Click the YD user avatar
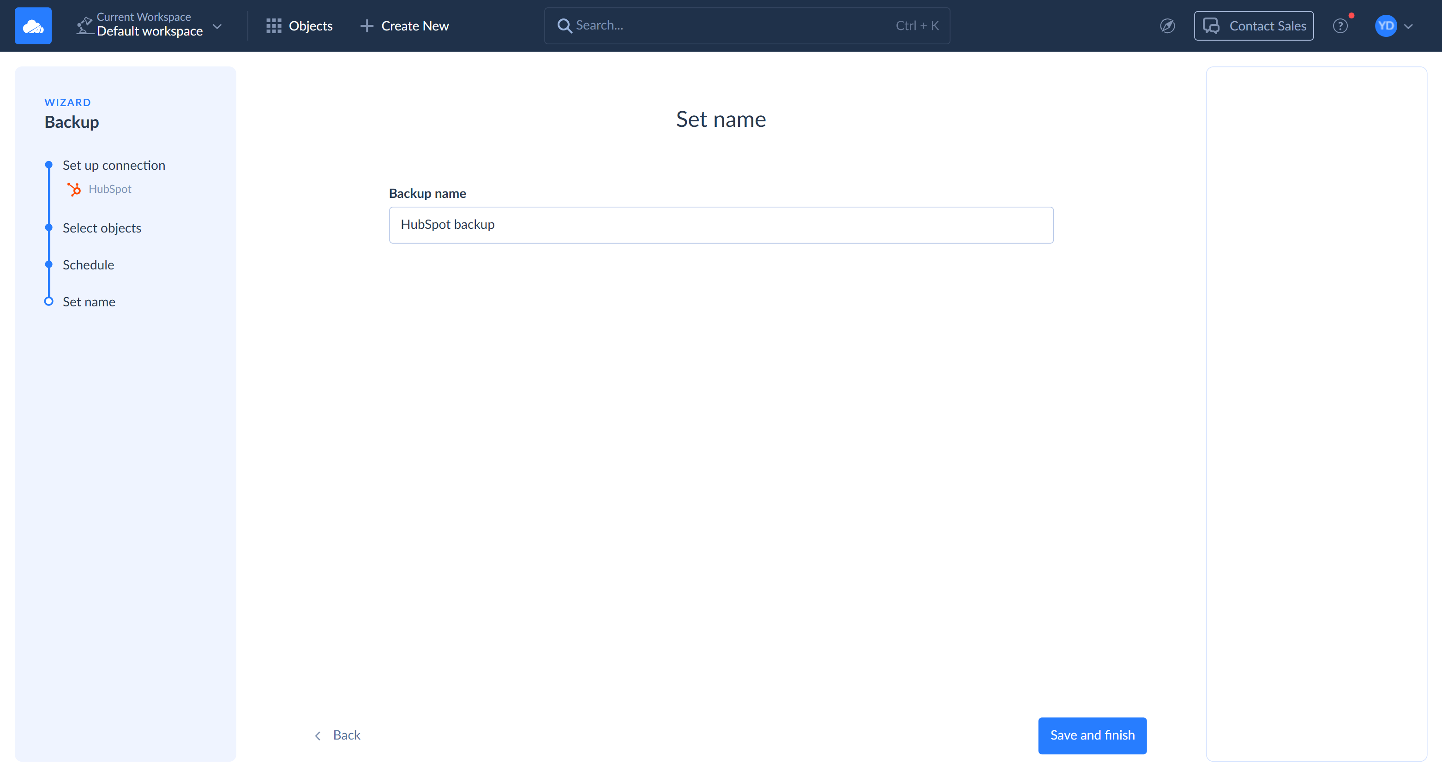1442x776 pixels. point(1386,26)
